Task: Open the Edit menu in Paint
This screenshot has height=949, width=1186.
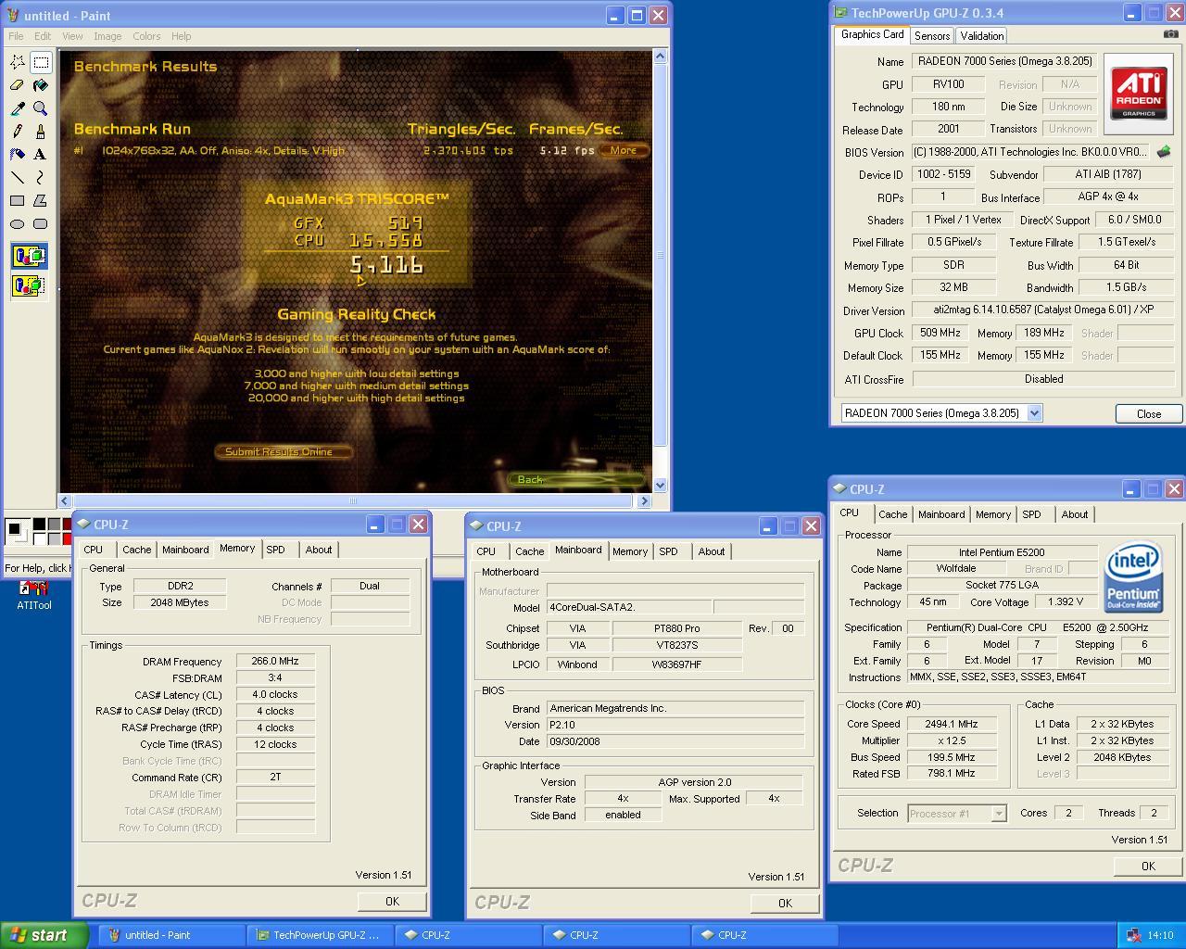Action: pos(43,36)
